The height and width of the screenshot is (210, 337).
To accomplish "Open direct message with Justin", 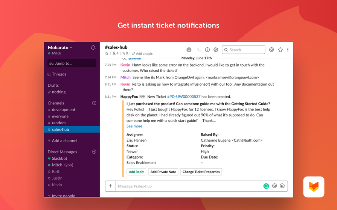I will point(55,178).
